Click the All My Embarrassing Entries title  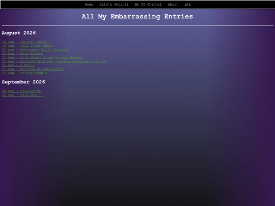coord(137,16)
